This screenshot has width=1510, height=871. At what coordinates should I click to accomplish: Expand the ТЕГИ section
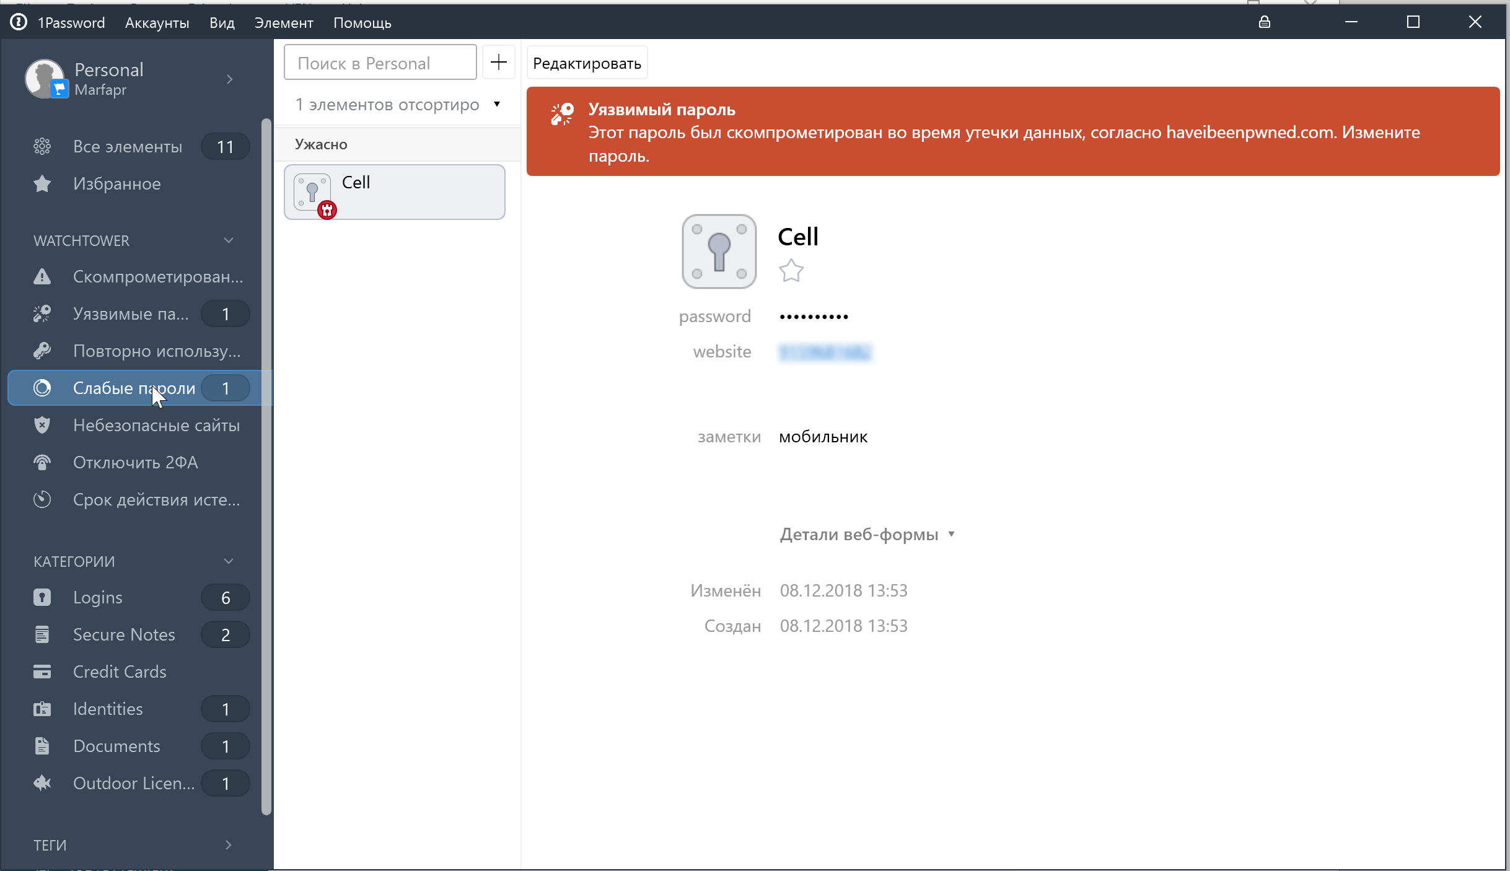pos(228,845)
